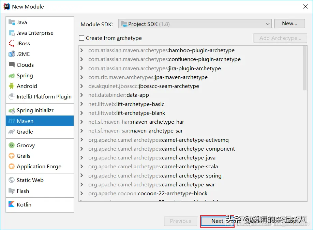Select Java Enterprise module type

tap(40, 33)
